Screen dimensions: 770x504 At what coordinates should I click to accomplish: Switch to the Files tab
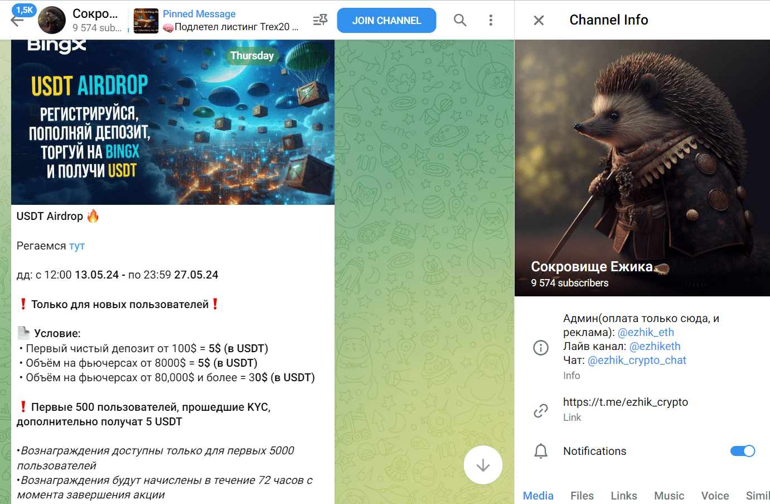coord(582,496)
